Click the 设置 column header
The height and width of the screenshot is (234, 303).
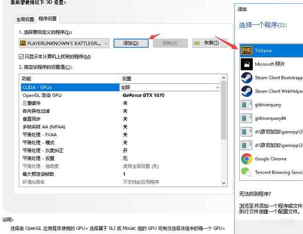pos(170,78)
